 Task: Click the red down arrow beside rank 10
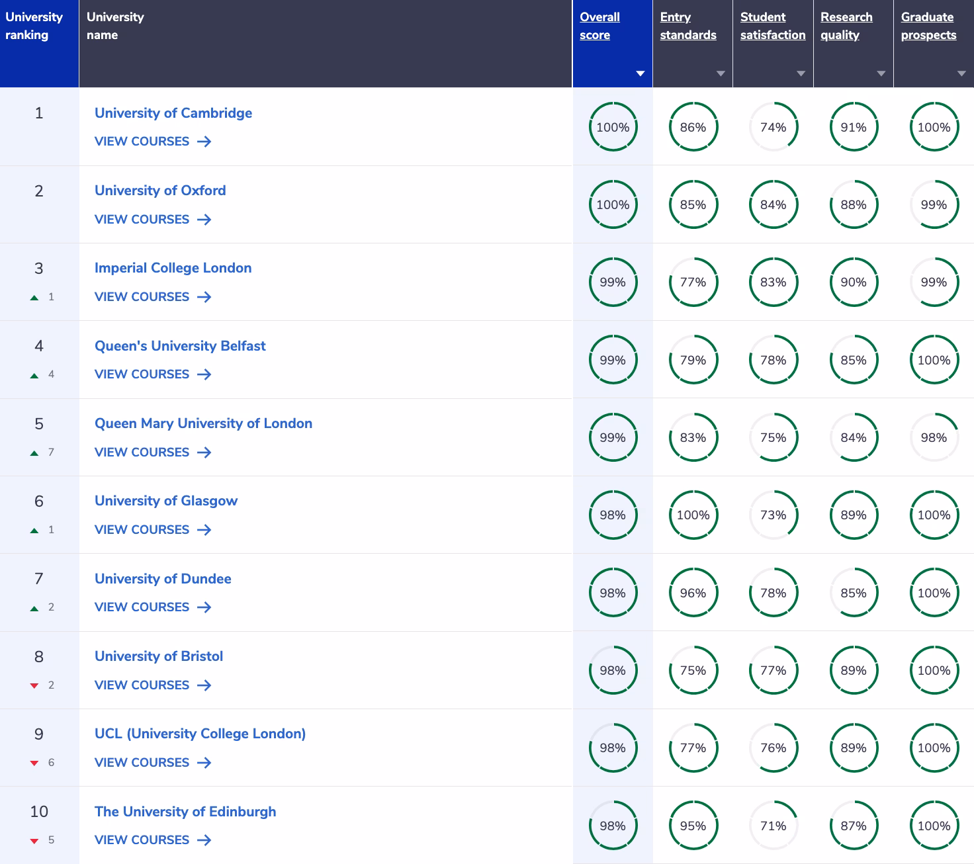[x=34, y=840]
